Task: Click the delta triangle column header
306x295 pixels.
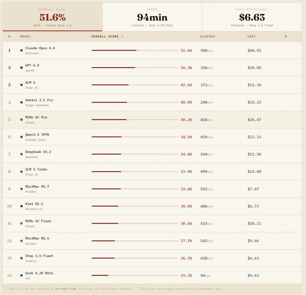Action: click(286, 36)
